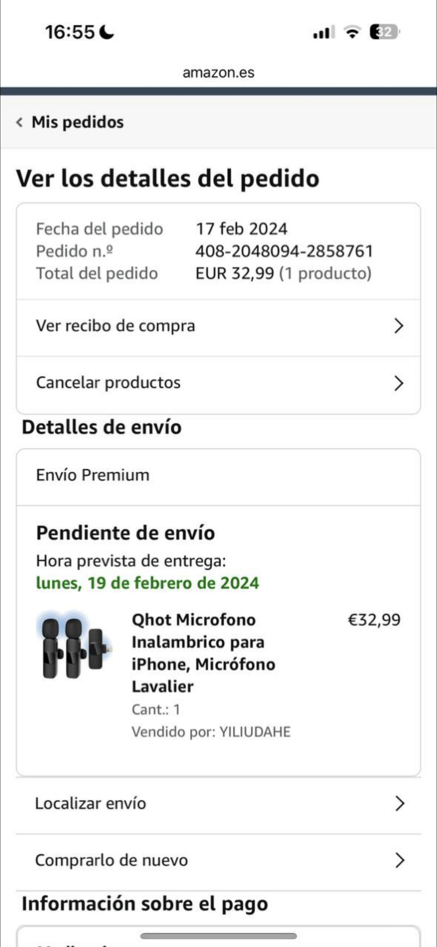Open Localizar envío tracking
Viewport: 437px width, 947px height.
pyautogui.click(x=90, y=803)
